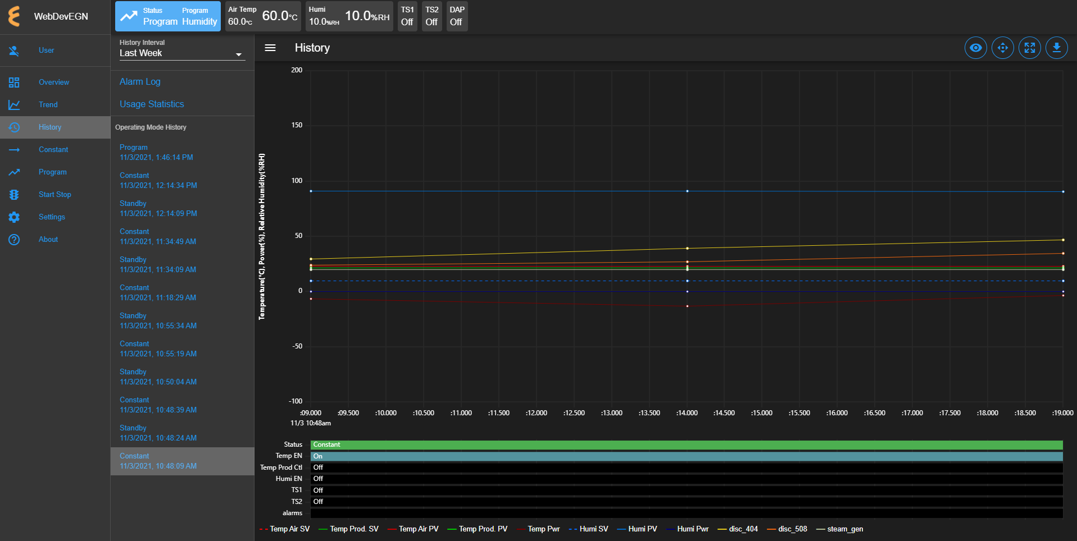Click the Trend chart icon
The width and height of the screenshot is (1077, 541).
point(14,105)
